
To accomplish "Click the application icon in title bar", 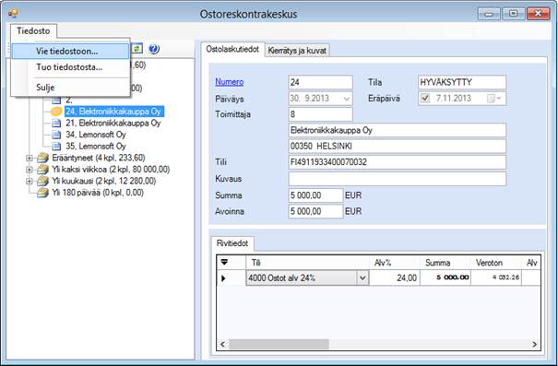I will 13,14.
